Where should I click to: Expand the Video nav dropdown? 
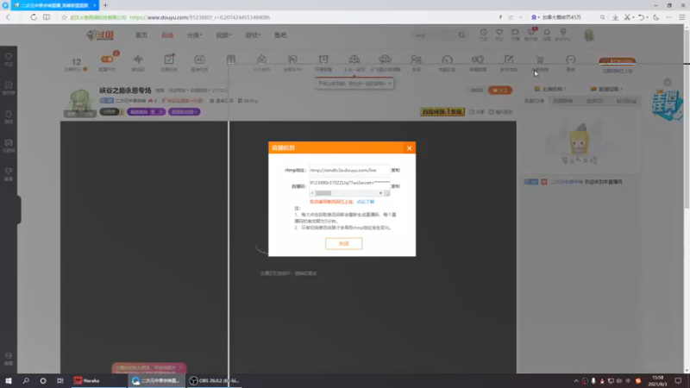pos(223,35)
